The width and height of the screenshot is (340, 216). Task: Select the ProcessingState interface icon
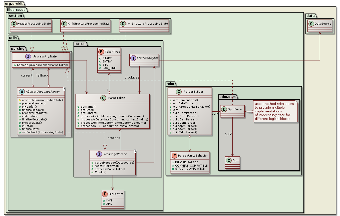pyautogui.click(x=28, y=56)
